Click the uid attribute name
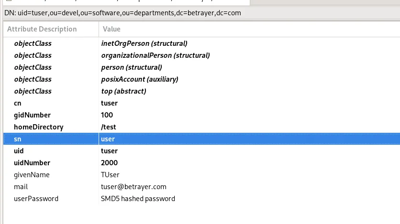Image resolution: width=400 pixels, height=224 pixels. [x=19, y=151]
